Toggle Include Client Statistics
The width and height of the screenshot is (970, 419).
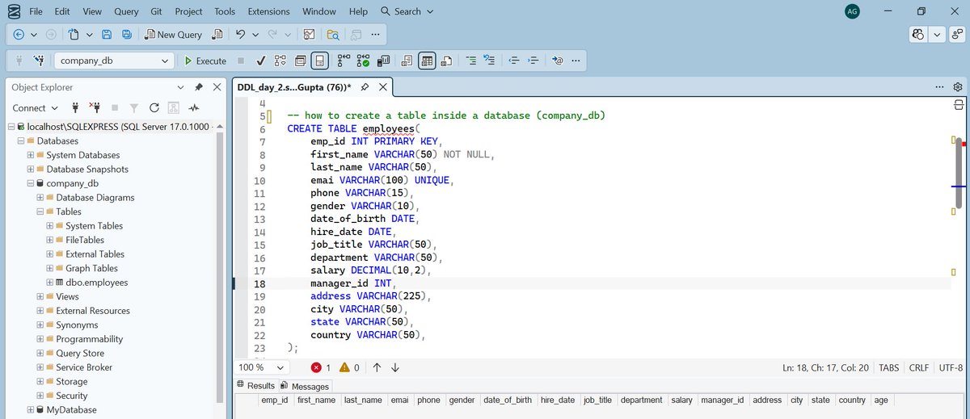382,61
